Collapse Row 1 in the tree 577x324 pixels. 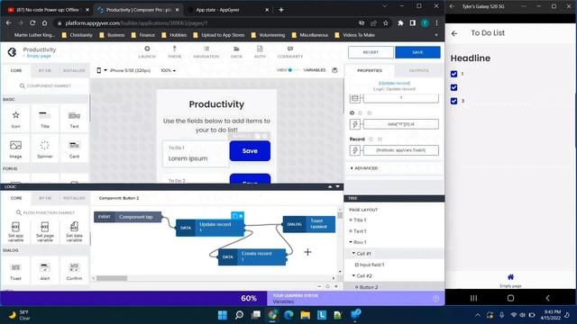pos(351,242)
